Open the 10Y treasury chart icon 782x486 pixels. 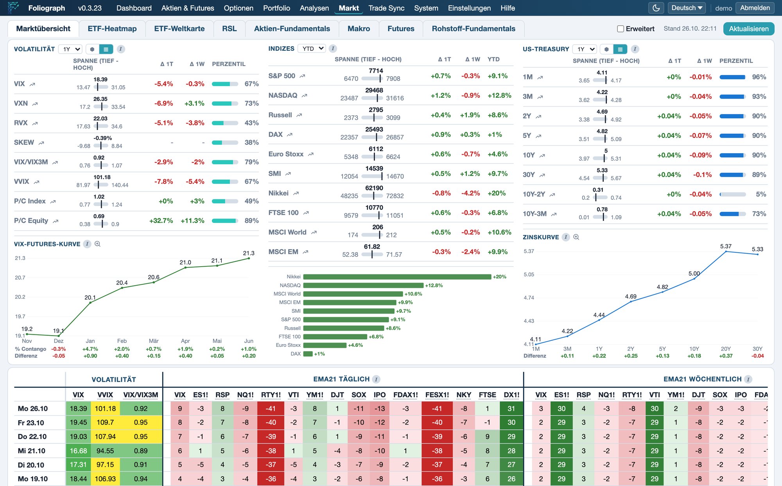[x=542, y=156]
